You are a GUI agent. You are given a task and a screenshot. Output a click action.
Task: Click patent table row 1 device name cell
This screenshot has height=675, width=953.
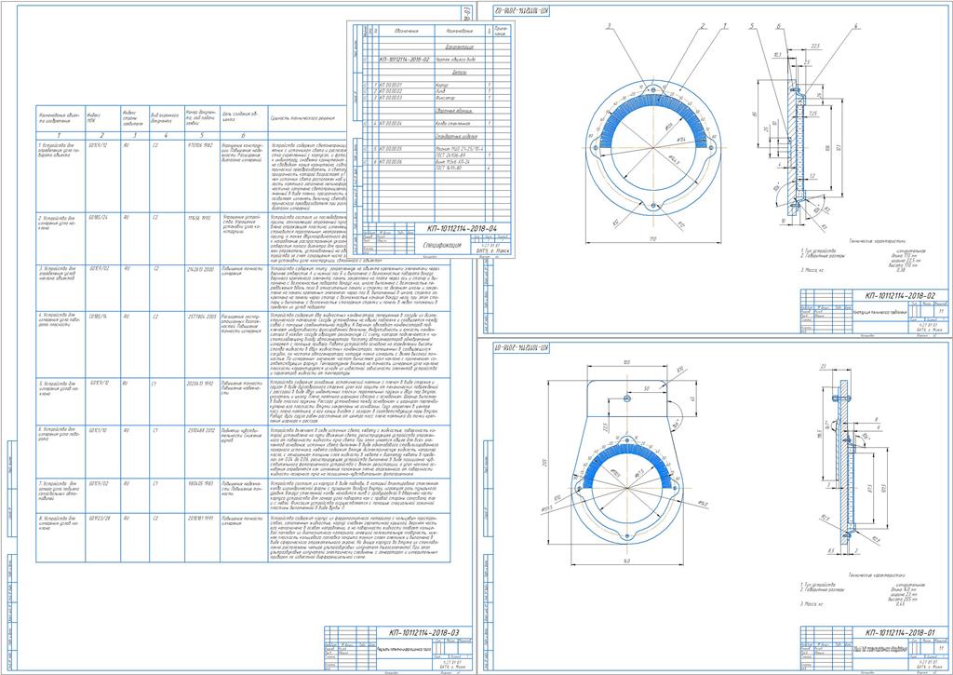pos(60,176)
